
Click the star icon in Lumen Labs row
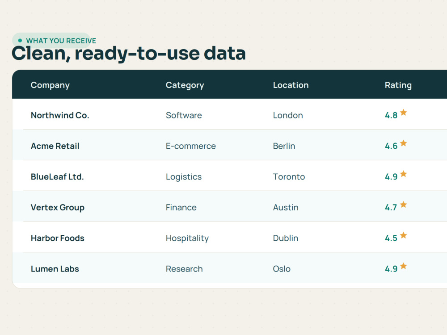tap(403, 266)
